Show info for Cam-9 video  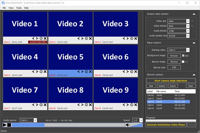pos(132,105)
